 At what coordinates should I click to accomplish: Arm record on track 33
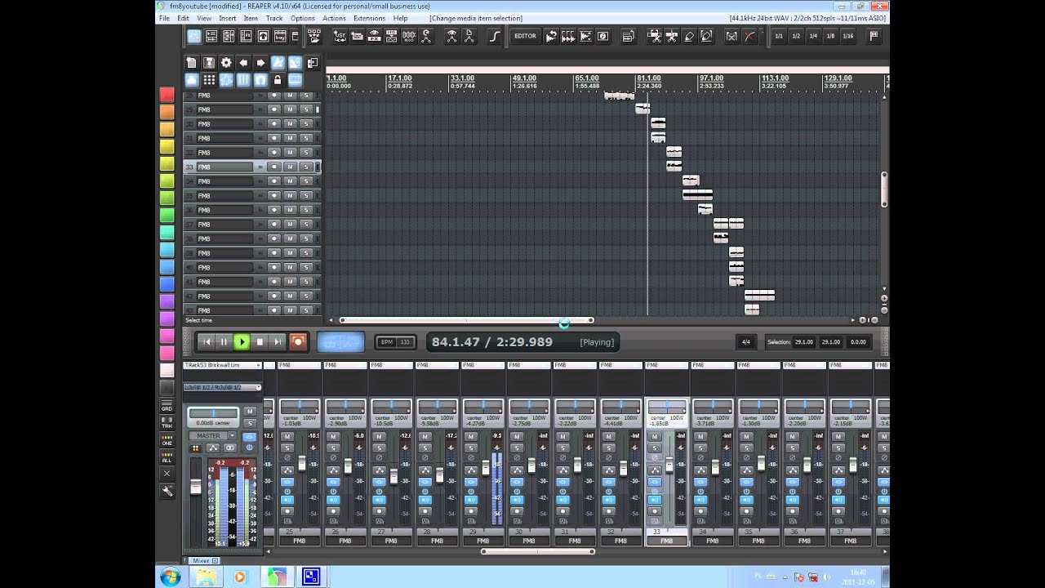[x=274, y=167]
